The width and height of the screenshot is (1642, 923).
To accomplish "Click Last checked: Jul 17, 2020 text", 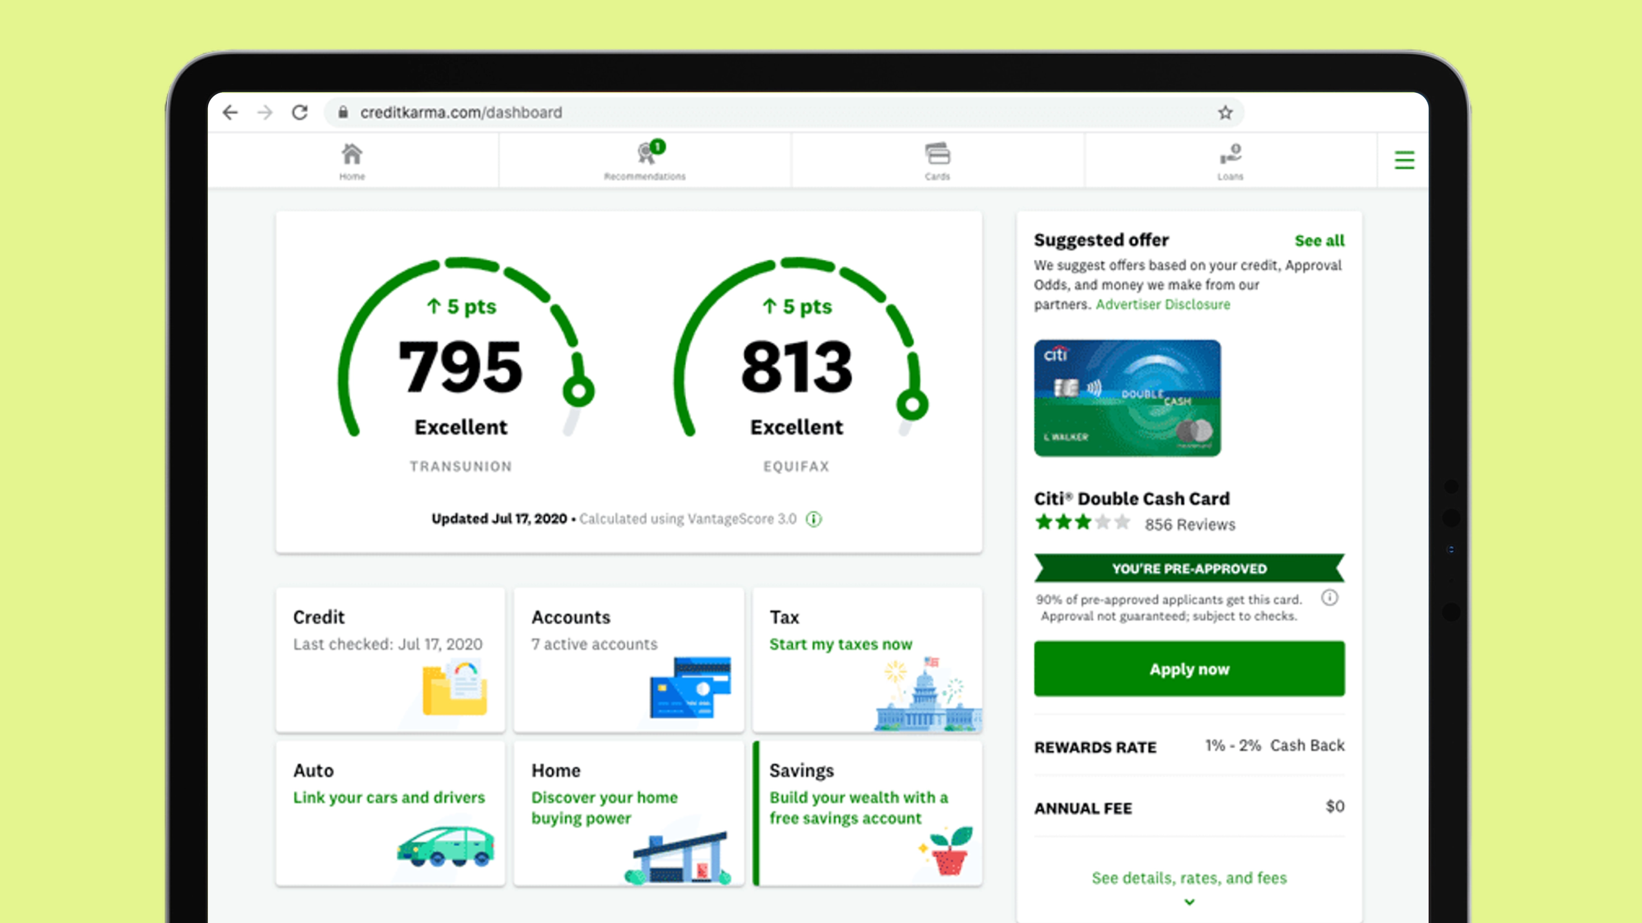I will [388, 644].
